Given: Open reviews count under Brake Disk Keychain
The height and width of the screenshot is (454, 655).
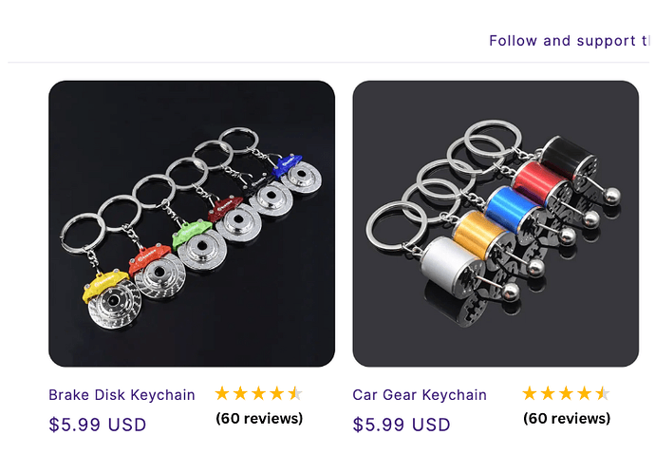Looking at the screenshot, I should pos(259,418).
